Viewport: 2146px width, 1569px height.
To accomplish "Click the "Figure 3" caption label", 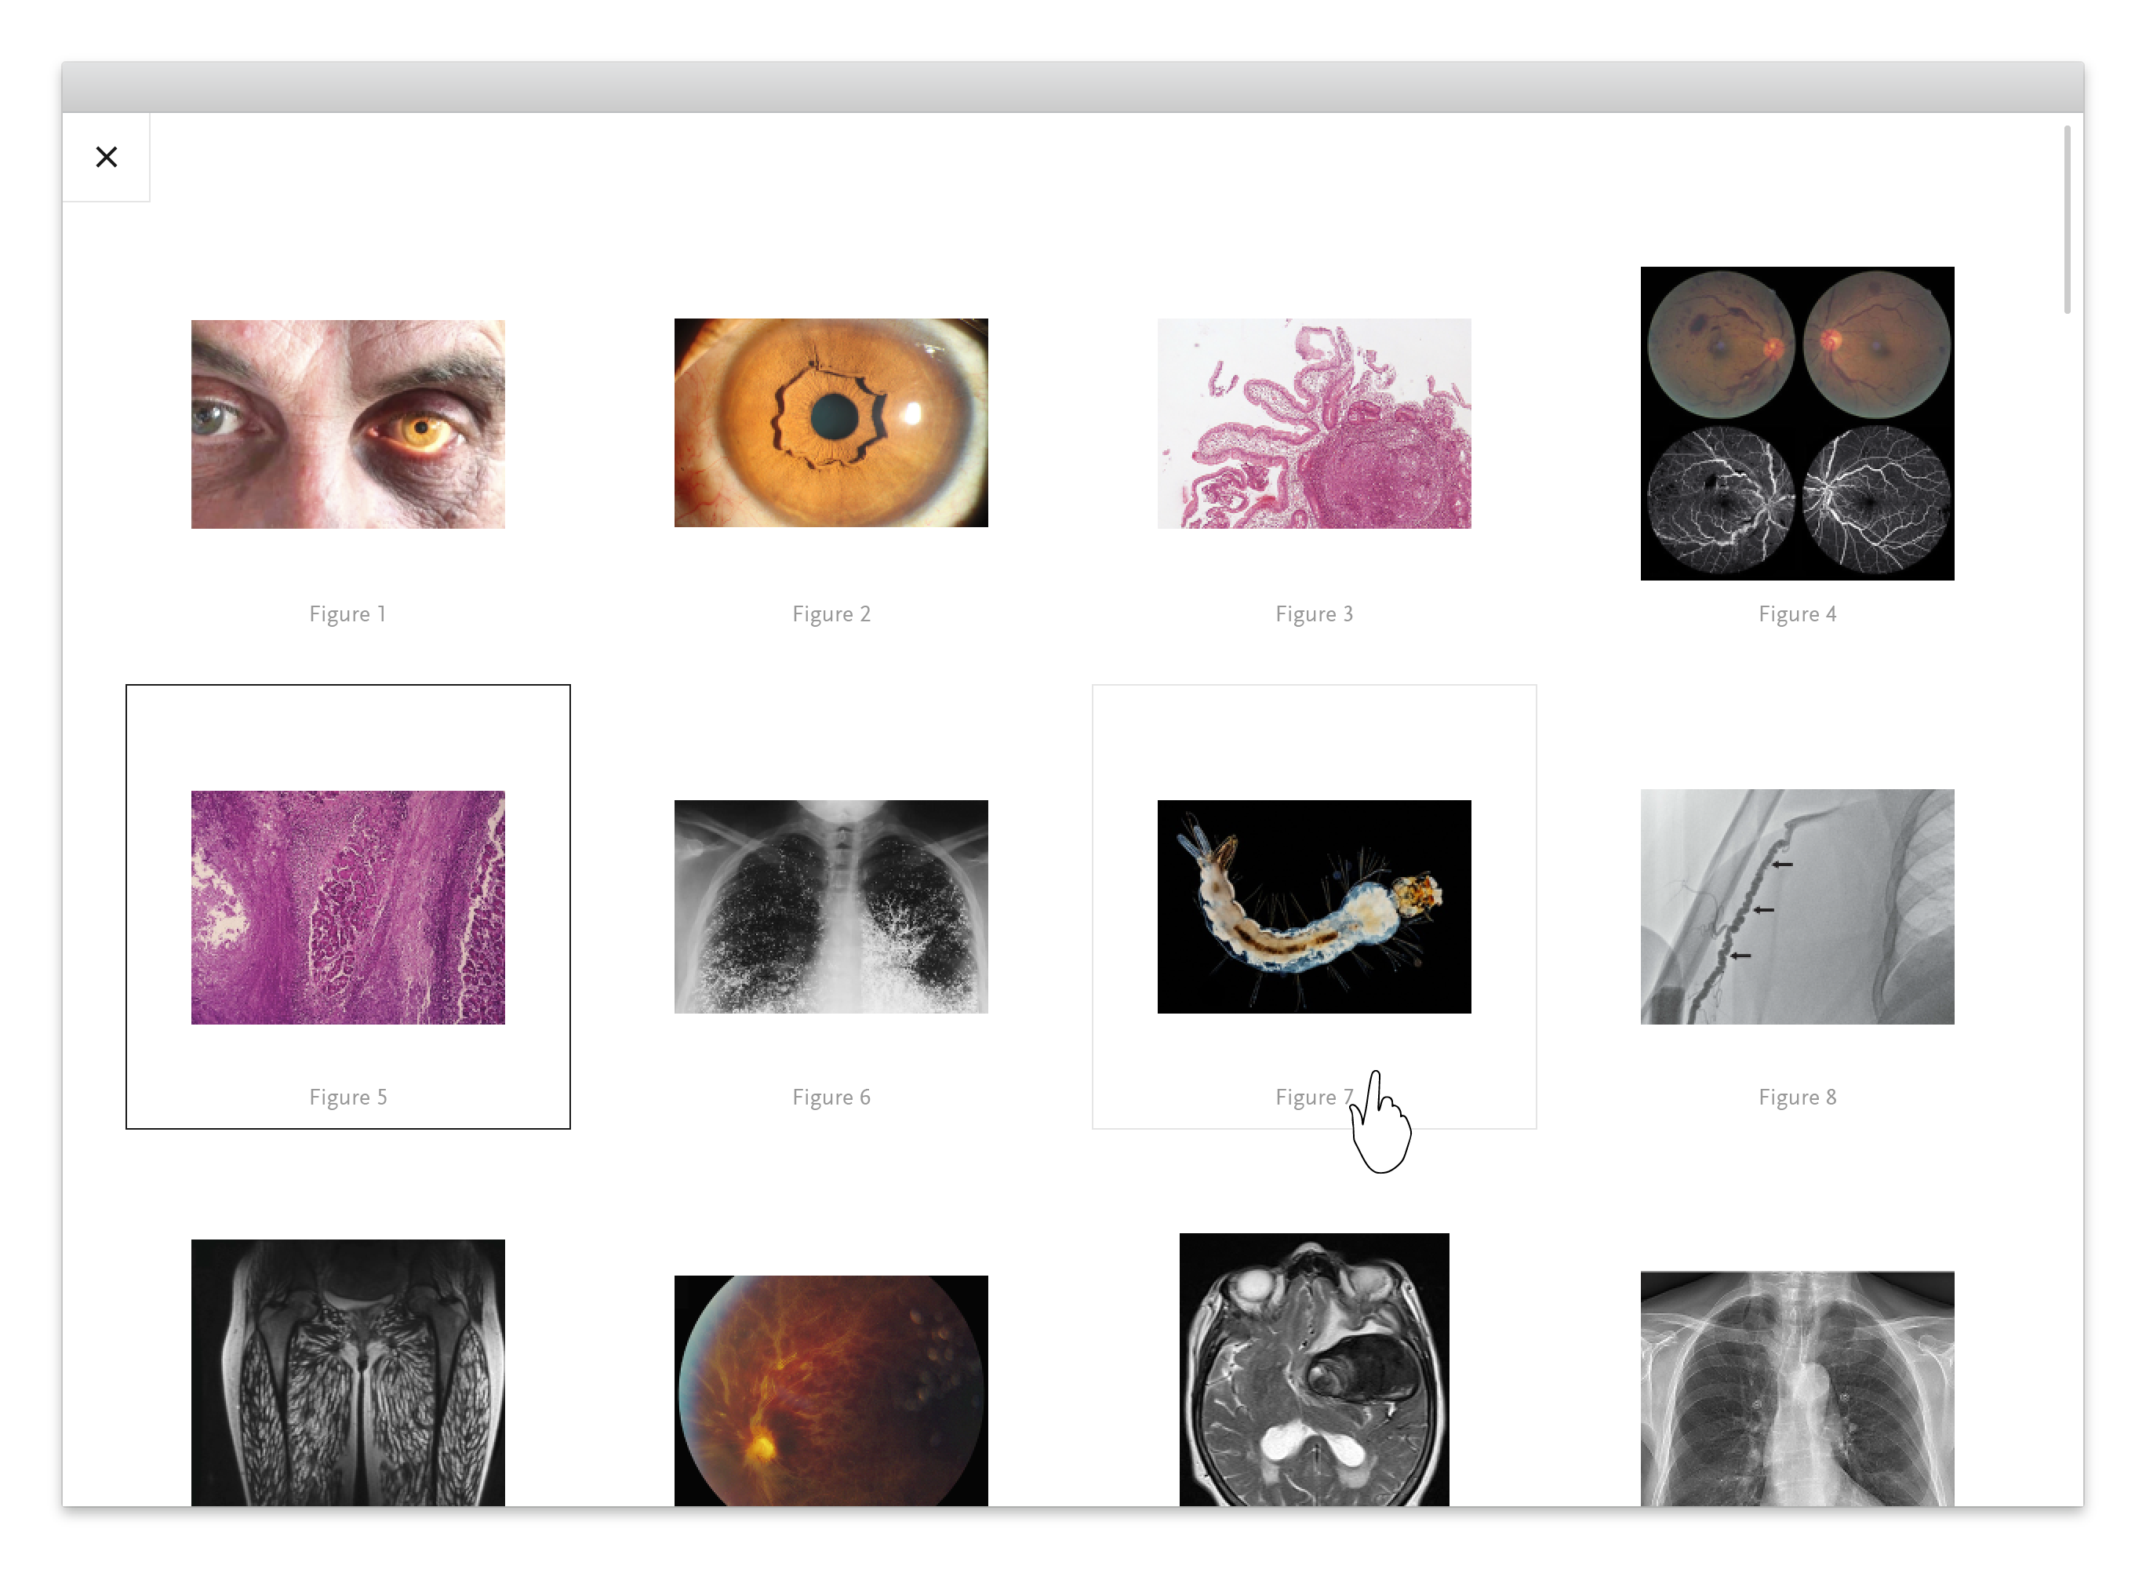I will tap(1314, 613).
